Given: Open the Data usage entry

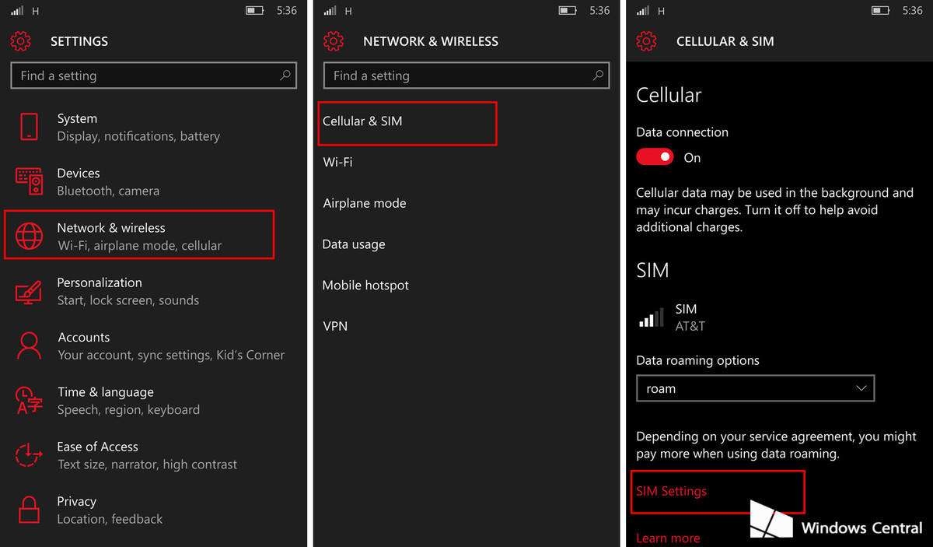Looking at the screenshot, I should (x=354, y=244).
